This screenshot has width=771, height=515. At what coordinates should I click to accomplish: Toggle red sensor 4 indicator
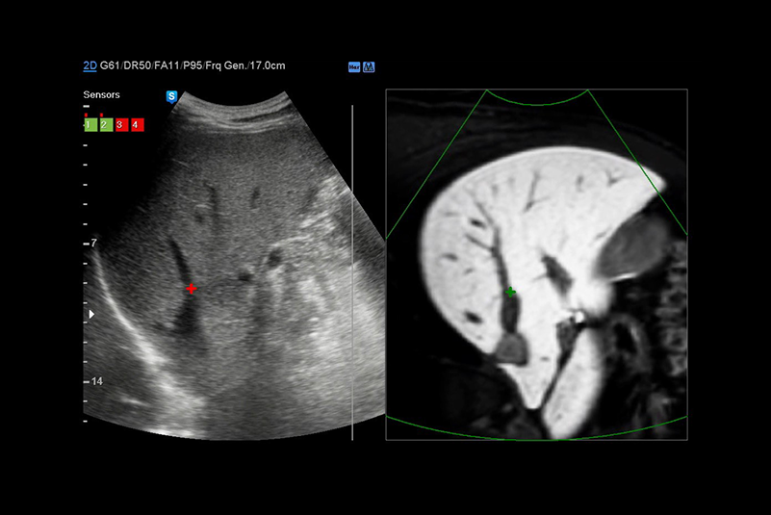pyautogui.click(x=137, y=125)
